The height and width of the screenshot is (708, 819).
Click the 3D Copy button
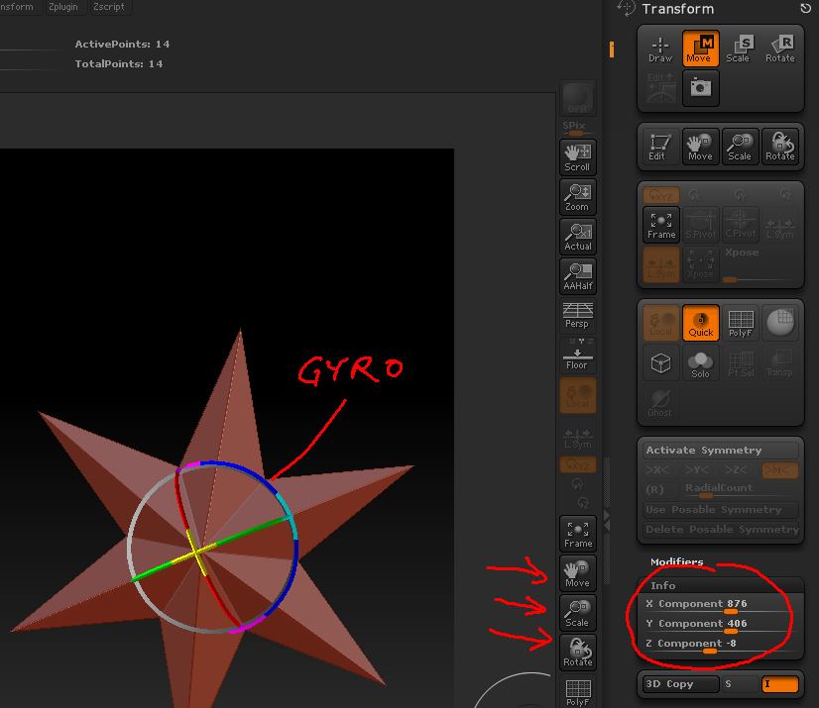click(x=679, y=683)
